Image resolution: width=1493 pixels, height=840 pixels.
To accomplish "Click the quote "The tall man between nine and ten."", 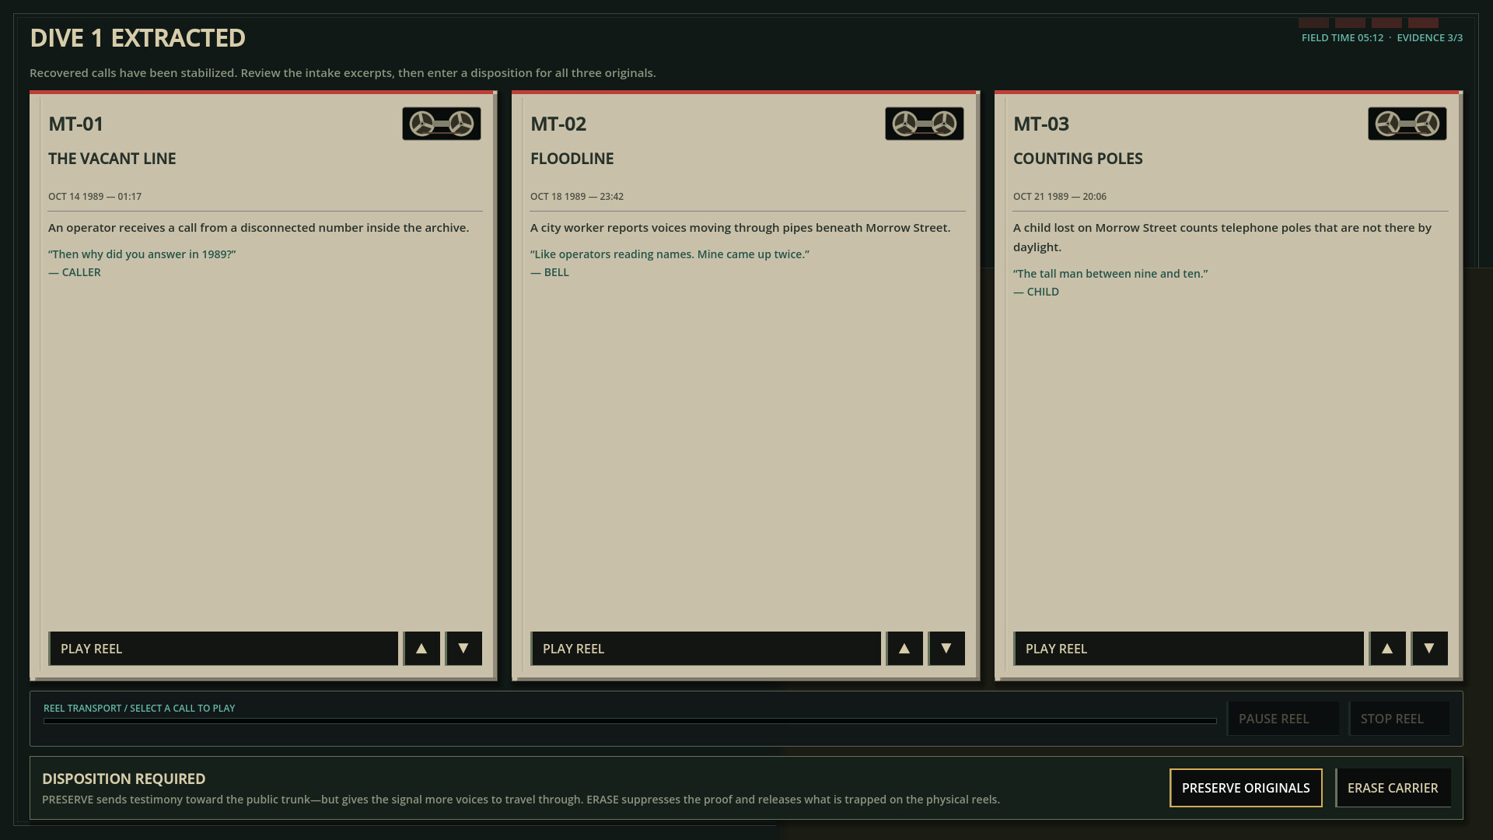I will click(1110, 274).
